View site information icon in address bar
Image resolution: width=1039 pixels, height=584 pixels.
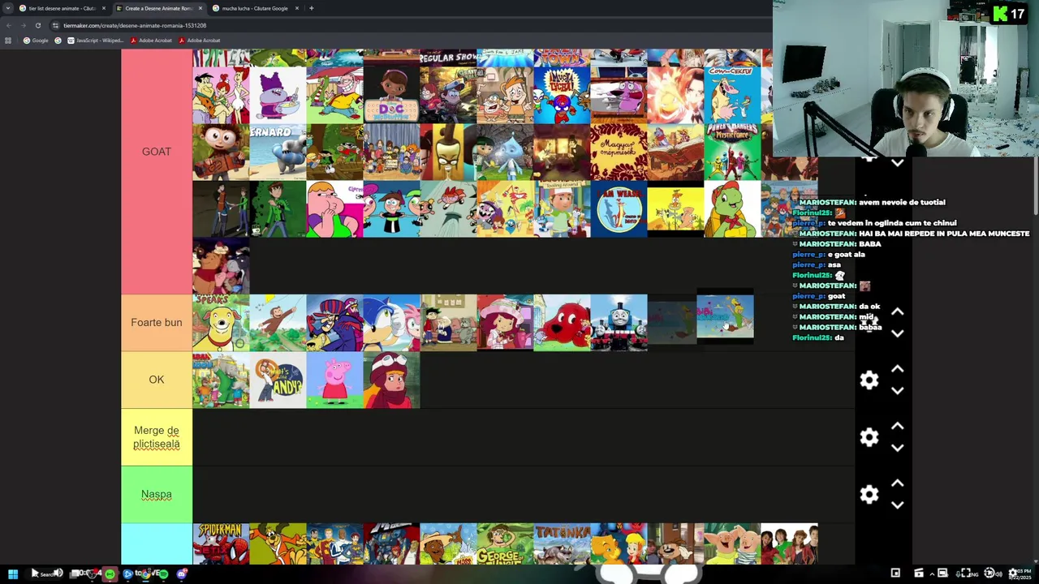point(55,25)
